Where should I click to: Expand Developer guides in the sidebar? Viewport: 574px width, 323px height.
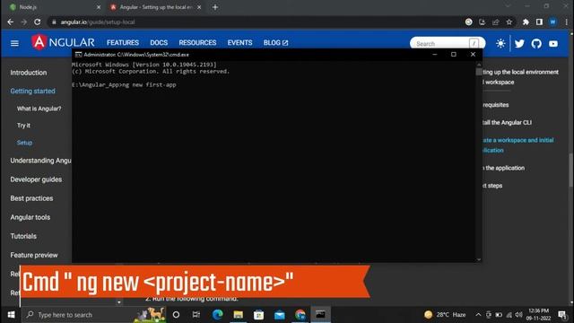[x=36, y=179]
